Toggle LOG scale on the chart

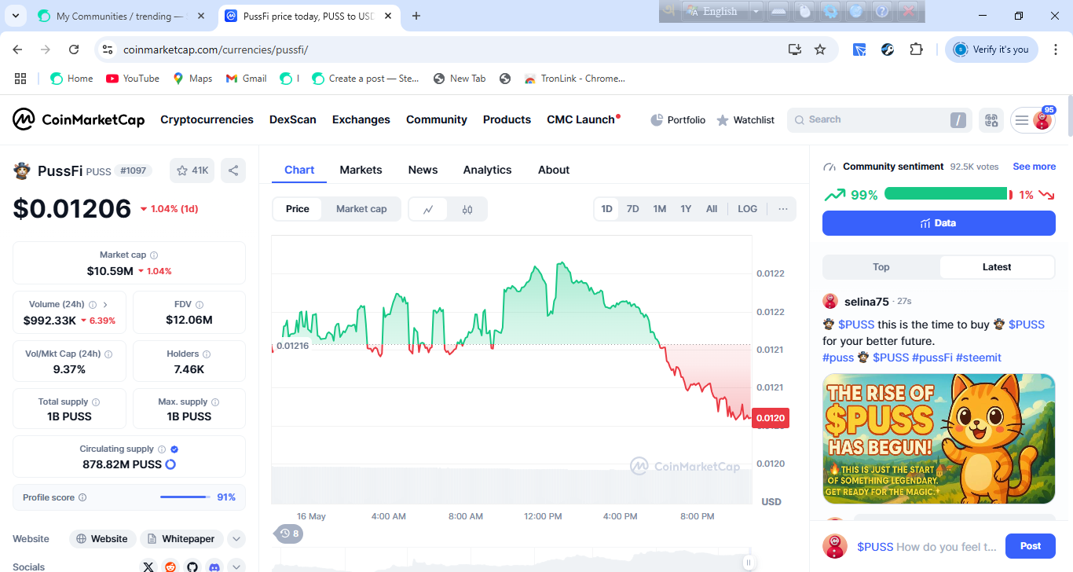pyautogui.click(x=748, y=209)
